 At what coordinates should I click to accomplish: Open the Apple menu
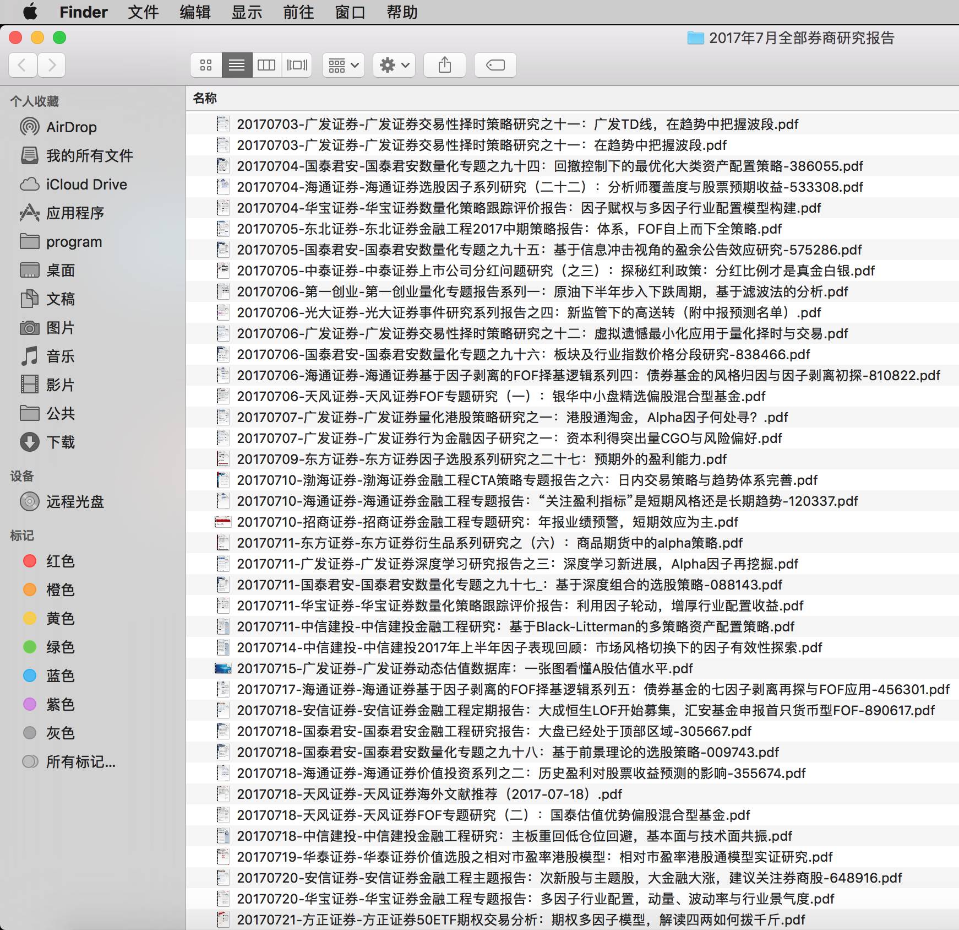point(30,12)
